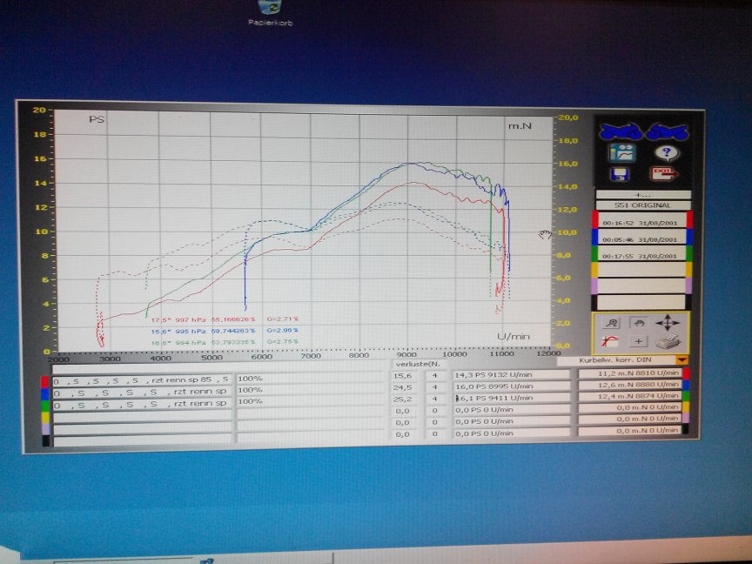This screenshot has height=564, width=752.
Task: Select the red run 00:16:52 31/08/2001
Action: pyautogui.click(x=643, y=222)
